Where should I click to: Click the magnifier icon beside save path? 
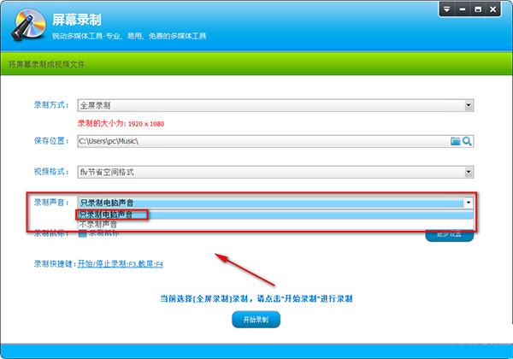(468, 140)
